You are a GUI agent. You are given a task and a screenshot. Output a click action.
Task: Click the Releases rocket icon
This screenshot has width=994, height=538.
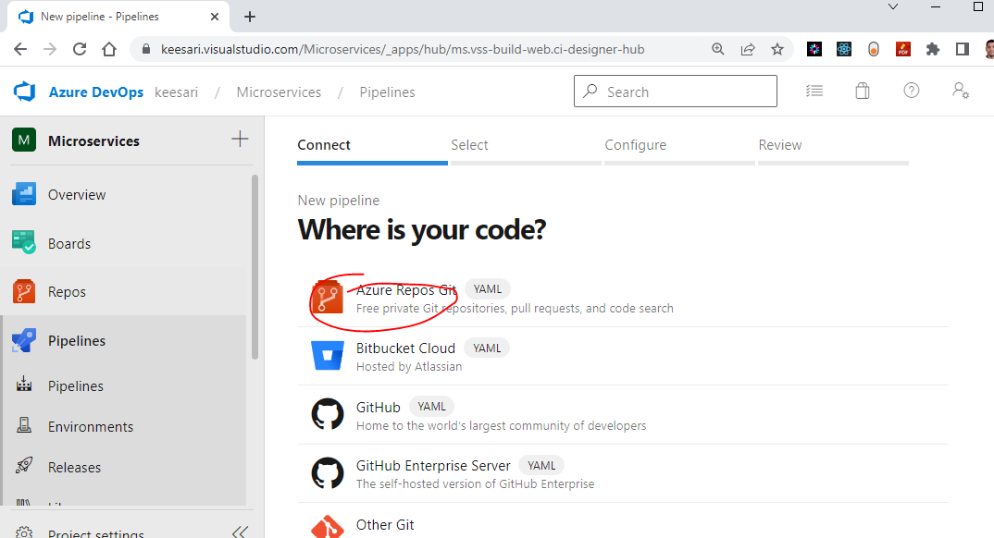[24, 466]
